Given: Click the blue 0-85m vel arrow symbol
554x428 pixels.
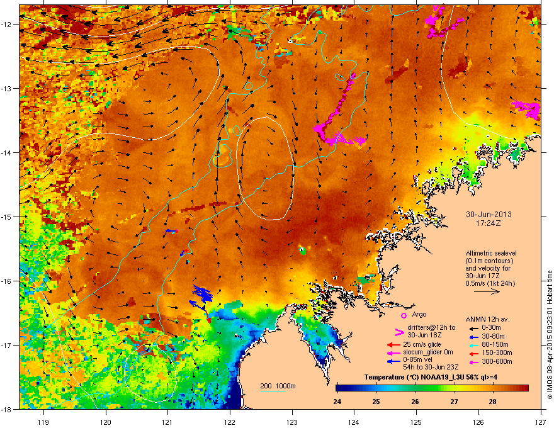Looking at the screenshot, I should click(x=393, y=361).
